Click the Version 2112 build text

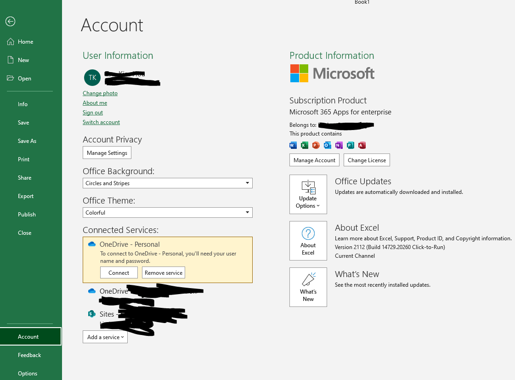pos(390,247)
